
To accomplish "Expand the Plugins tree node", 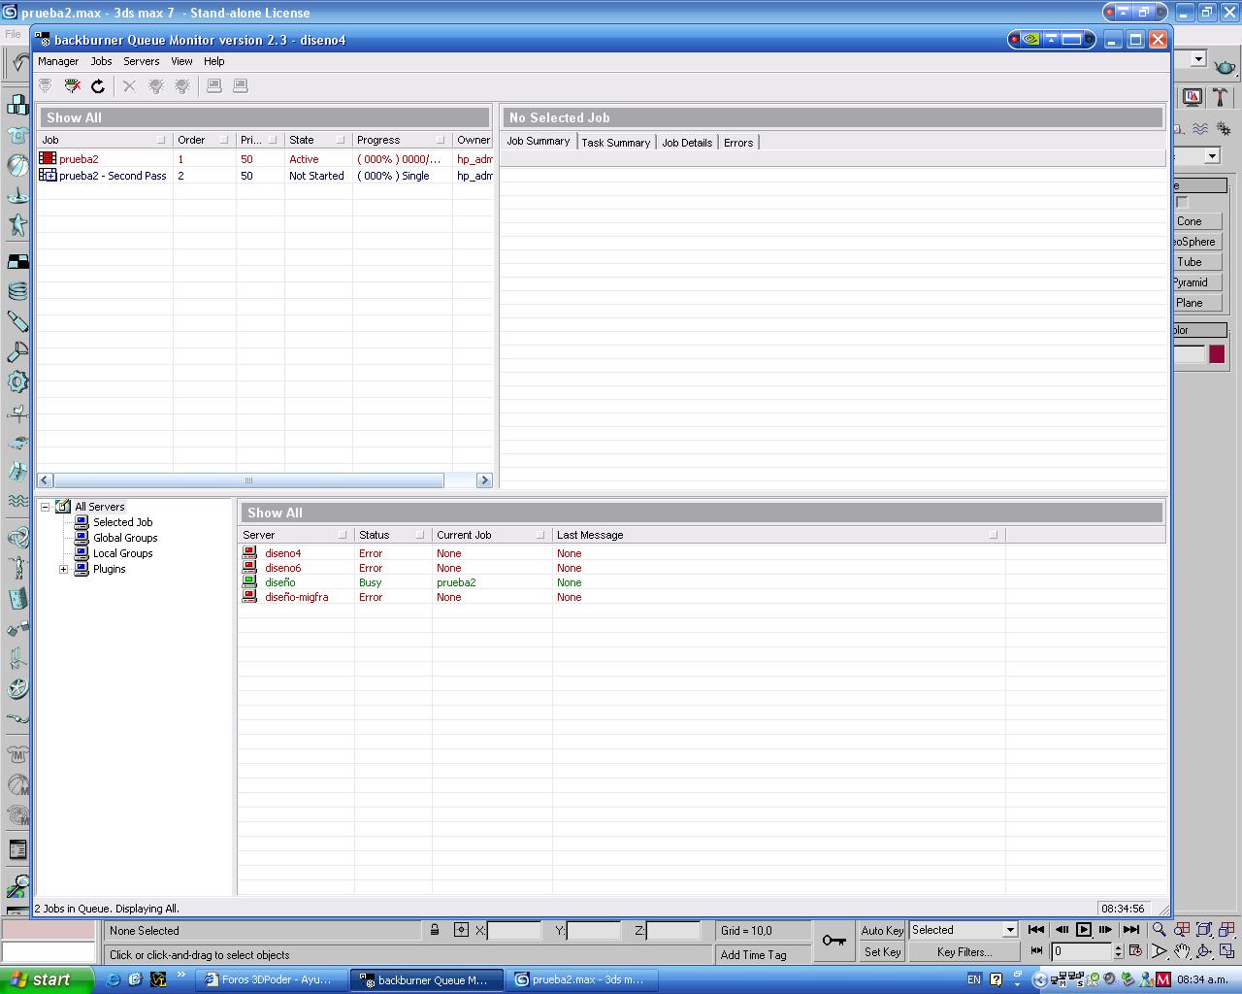I will 63,569.
